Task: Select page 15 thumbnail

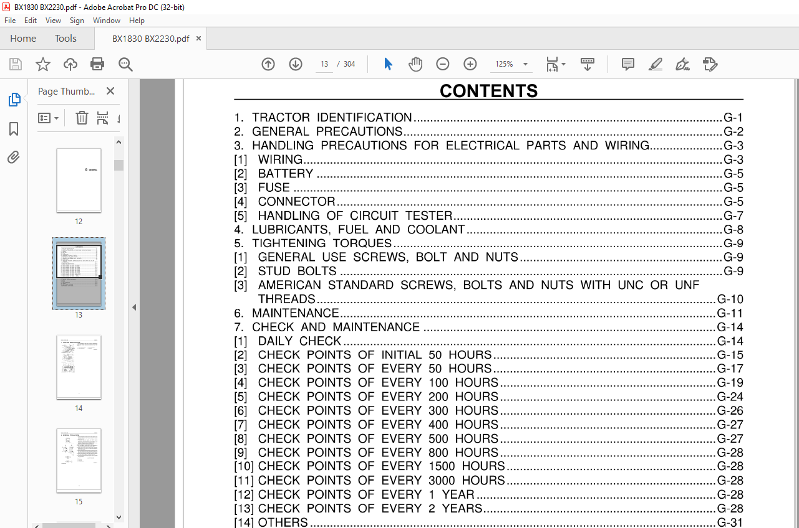Action: (79, 461)
